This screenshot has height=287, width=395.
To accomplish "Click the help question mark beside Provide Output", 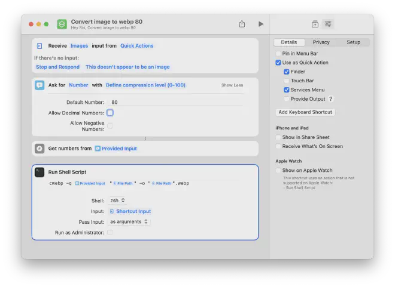I will tap(331, 99).
